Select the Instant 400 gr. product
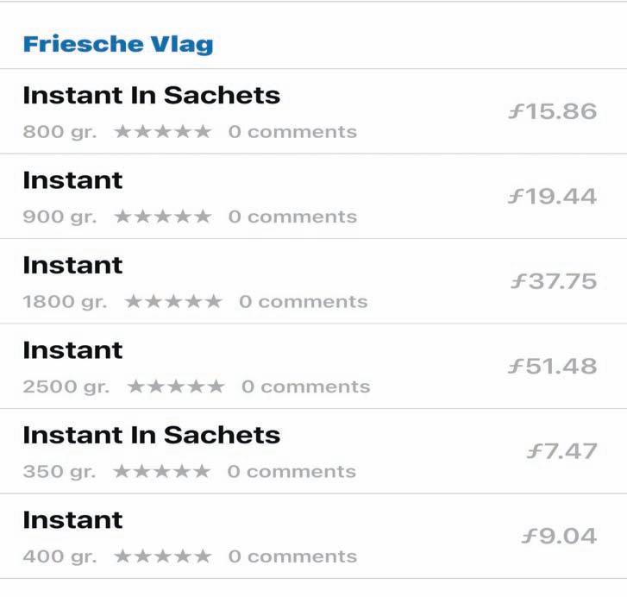 [x=314, y=536]
